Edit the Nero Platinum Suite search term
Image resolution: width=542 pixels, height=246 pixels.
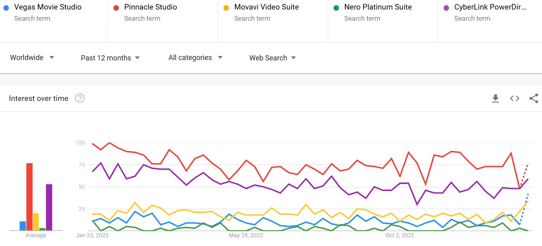(378, 7)
